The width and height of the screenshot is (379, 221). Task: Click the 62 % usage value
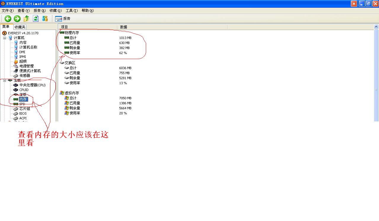tap(123, 53)
